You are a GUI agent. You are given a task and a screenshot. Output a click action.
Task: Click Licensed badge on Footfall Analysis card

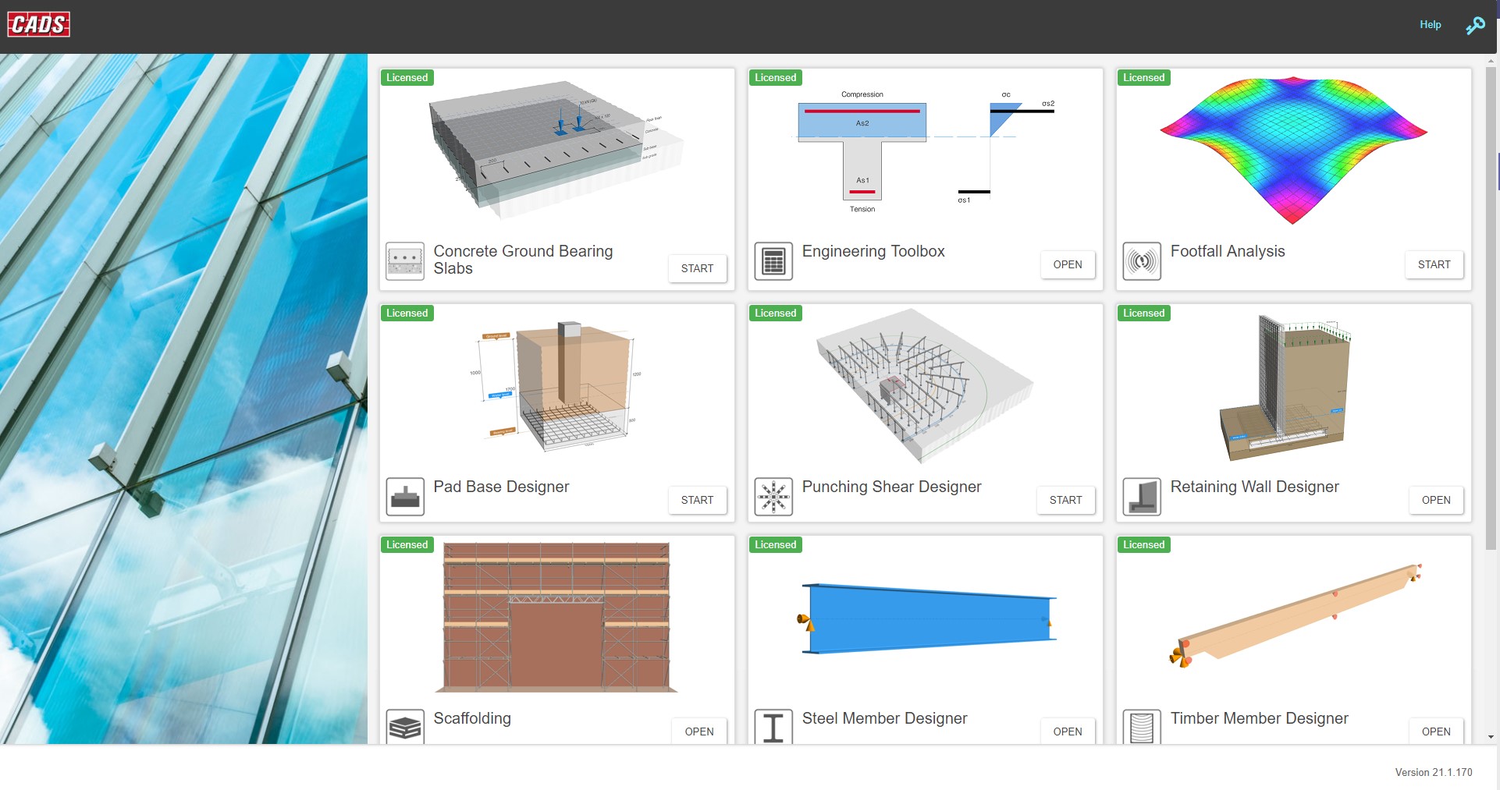[x=1144, y=77]
